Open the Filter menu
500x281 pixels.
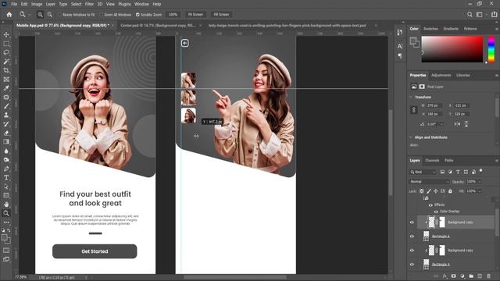coord(89,4)
